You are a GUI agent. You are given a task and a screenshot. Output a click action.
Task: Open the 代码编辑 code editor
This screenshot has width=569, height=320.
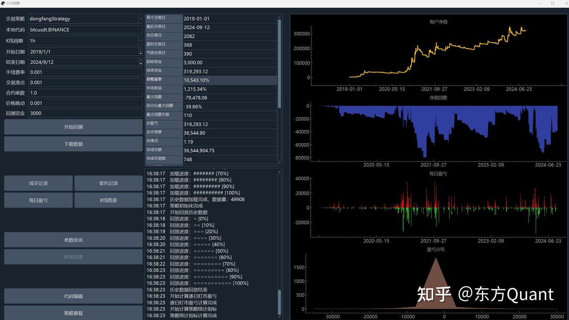tap(73, 296)
